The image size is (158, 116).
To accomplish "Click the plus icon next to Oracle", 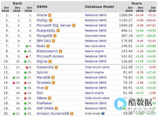I will (50, 15).
